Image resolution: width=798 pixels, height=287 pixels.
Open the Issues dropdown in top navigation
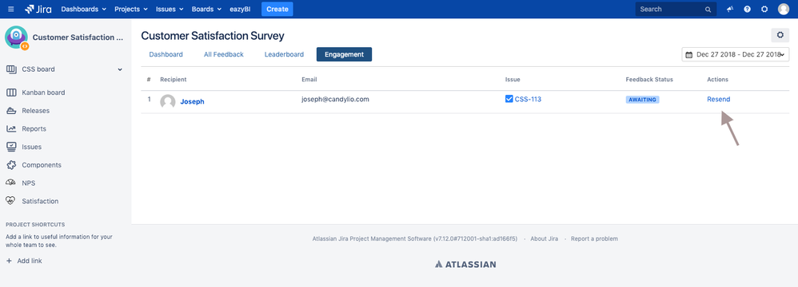[170, 9]
